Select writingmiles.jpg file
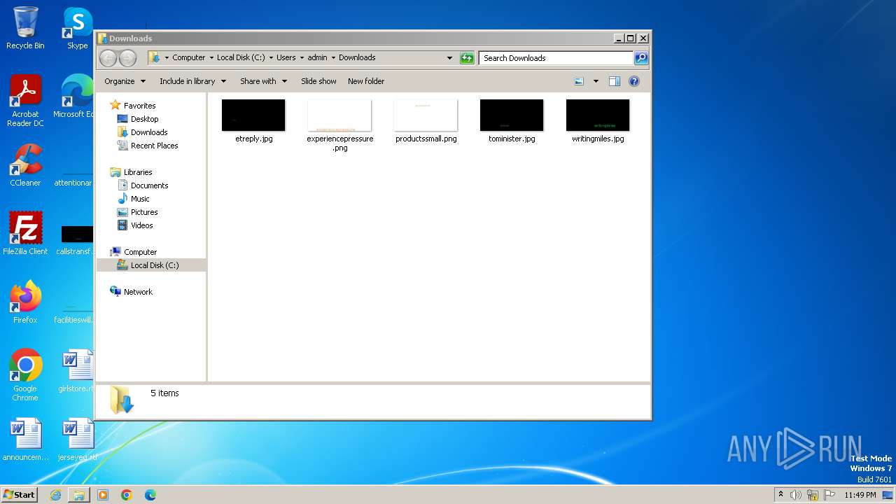The image size is (896, 504). 598,121
